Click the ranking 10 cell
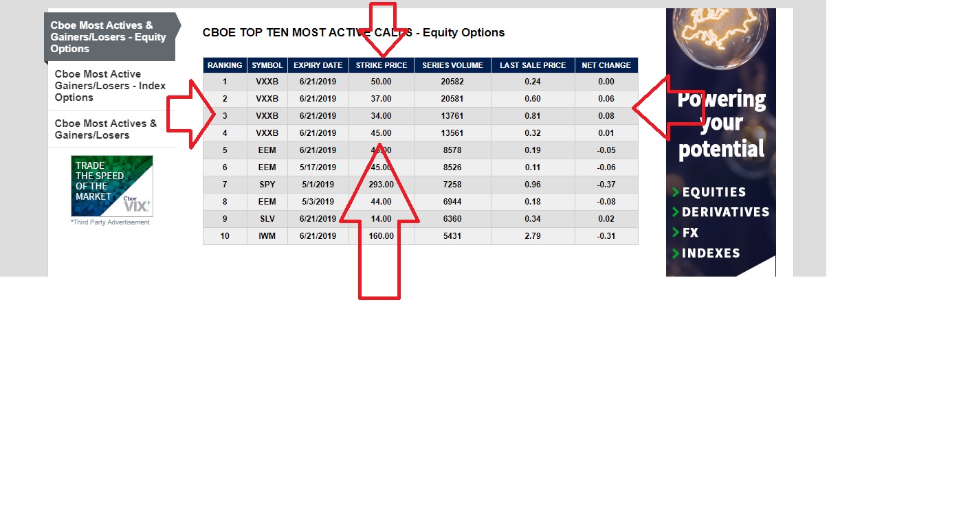 (225, 236)
